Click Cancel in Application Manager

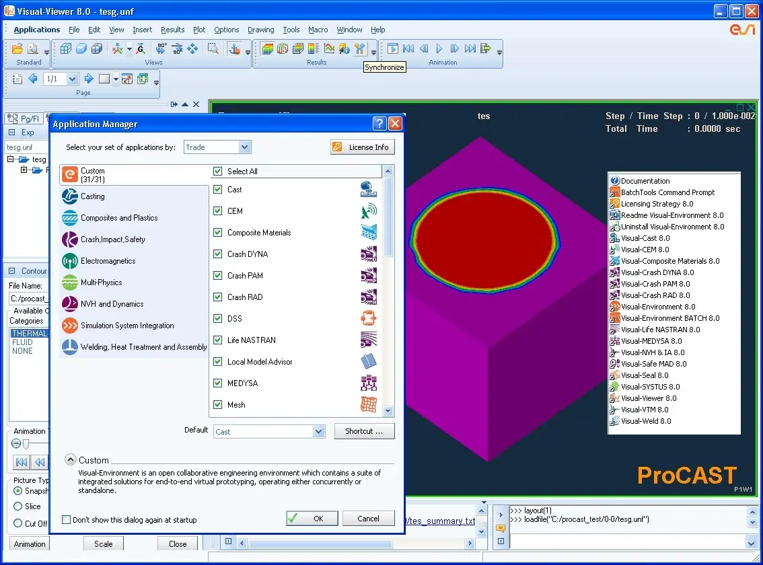[368, 519]
